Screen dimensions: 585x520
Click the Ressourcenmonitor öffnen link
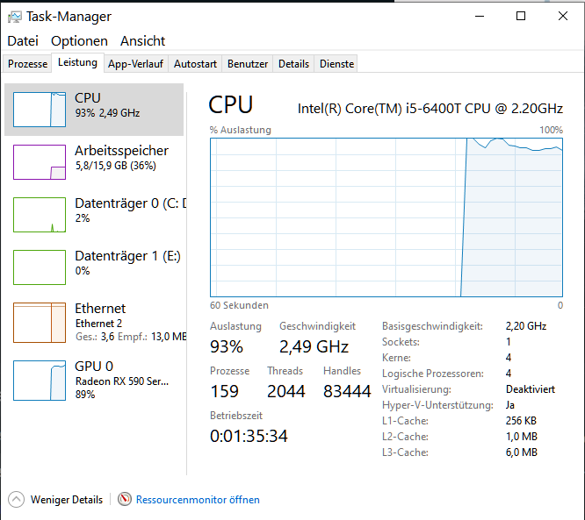198,500
